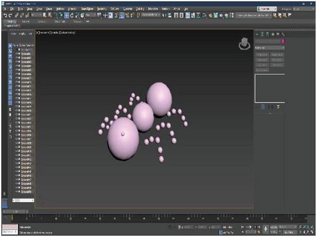Open the Display menu in Scene Explorer
The width and height of the screenshot is (316, 237).
[22, 34]
